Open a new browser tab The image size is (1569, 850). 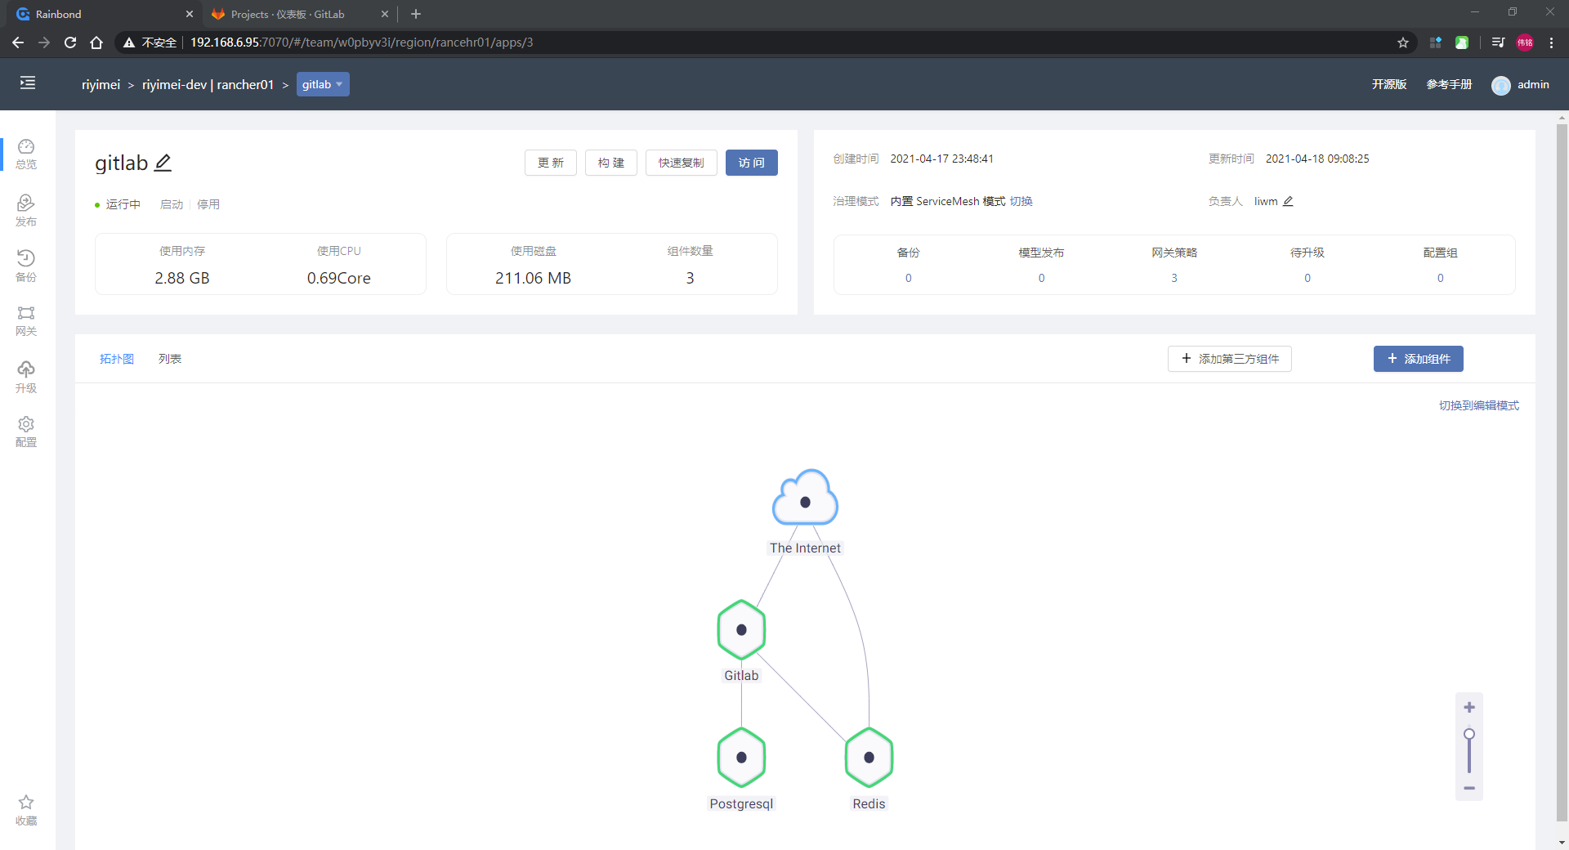coord(416,14)
